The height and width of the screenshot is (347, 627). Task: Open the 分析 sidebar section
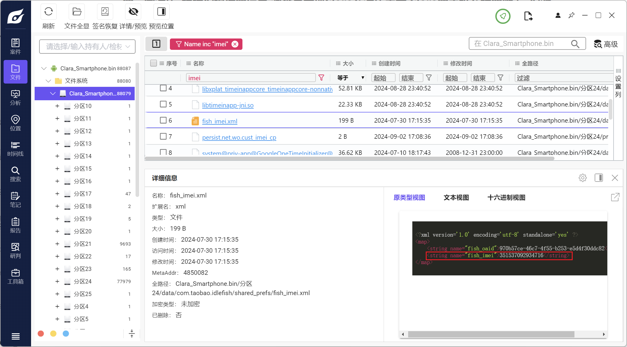(16, 98)
